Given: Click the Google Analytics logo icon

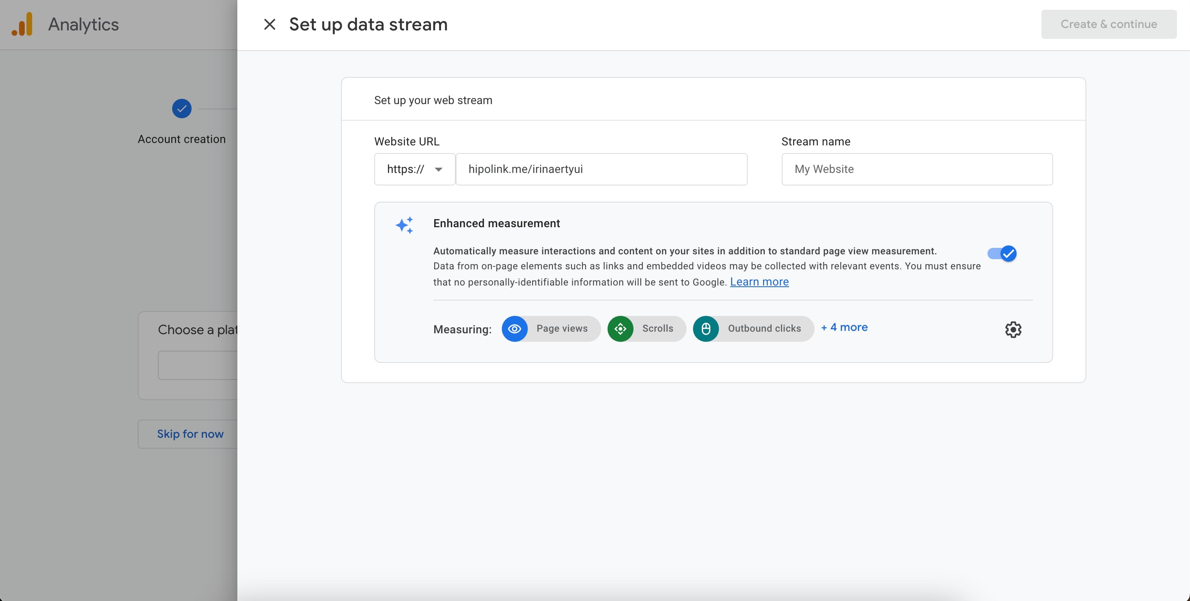Looking at the screenshot, I should pos(22,24).
